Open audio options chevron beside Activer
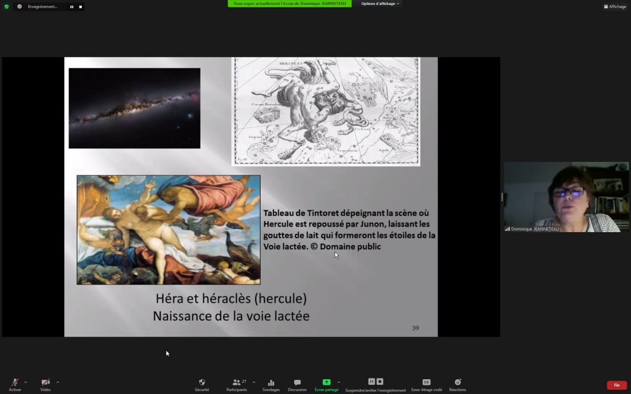Image resolution: width=631 pixels, height=394 pixels. 26,382
